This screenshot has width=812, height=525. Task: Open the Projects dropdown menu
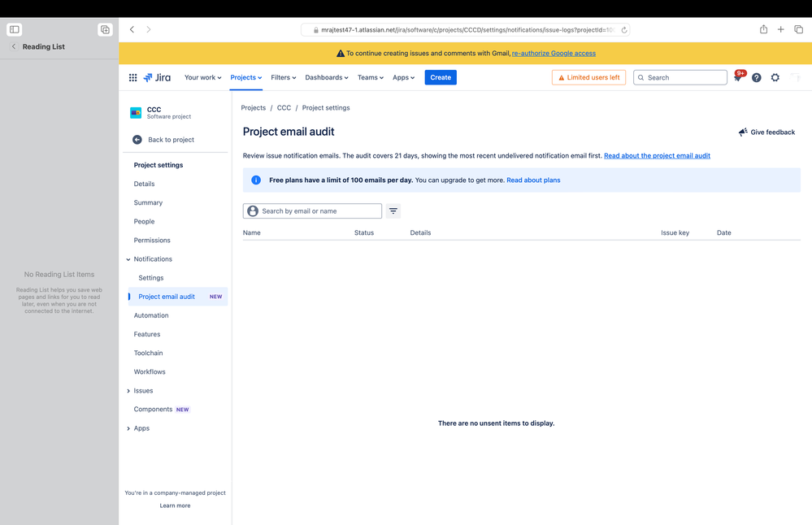(245, 77)
